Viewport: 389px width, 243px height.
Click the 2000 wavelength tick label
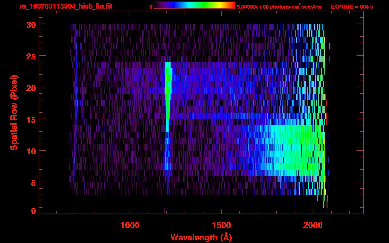tap(313, 225)
